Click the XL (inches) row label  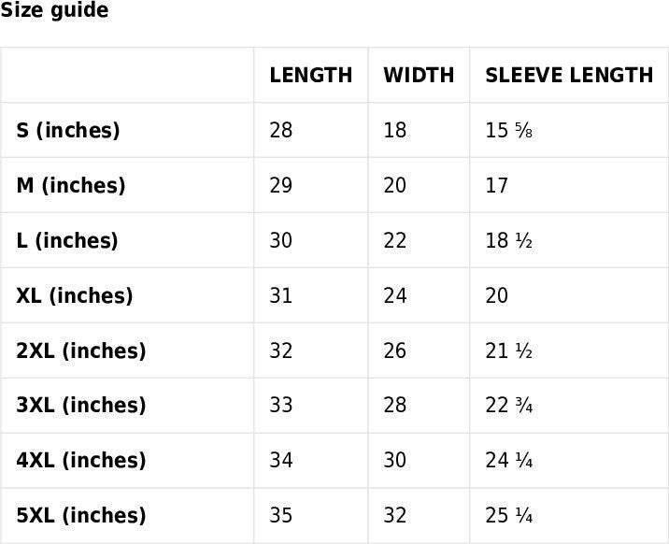click(75, 296)
